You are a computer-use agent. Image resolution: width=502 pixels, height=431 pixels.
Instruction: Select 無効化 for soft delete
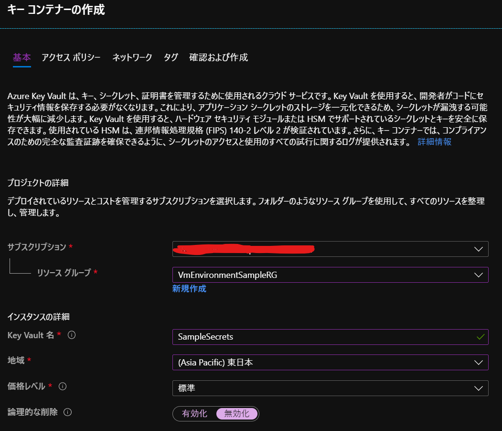[x=237, y=414]
